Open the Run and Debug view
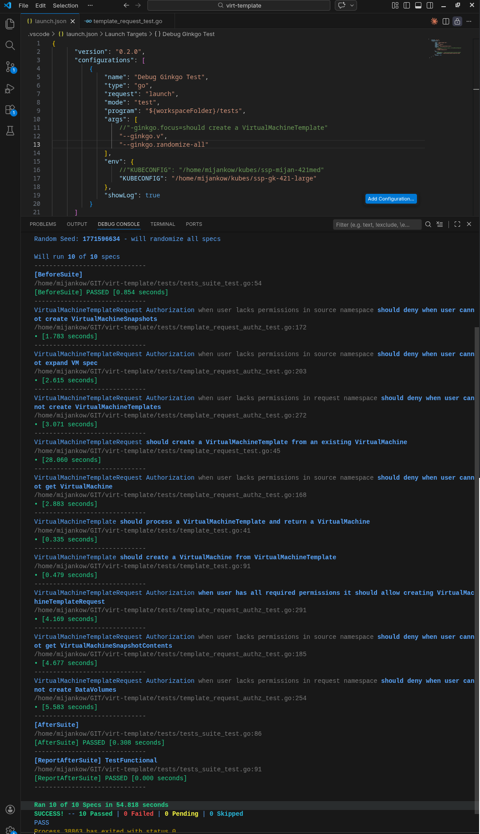 point(10,88)
